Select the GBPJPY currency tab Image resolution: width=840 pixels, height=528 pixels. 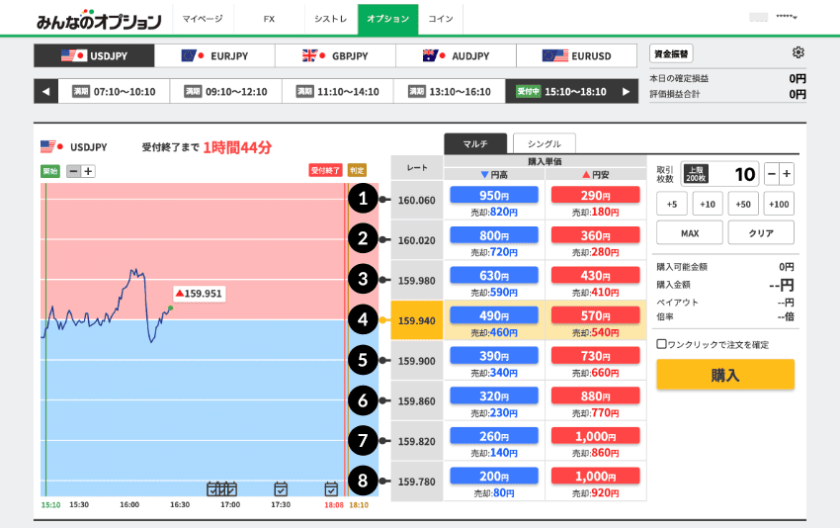[x=335, y=55]
